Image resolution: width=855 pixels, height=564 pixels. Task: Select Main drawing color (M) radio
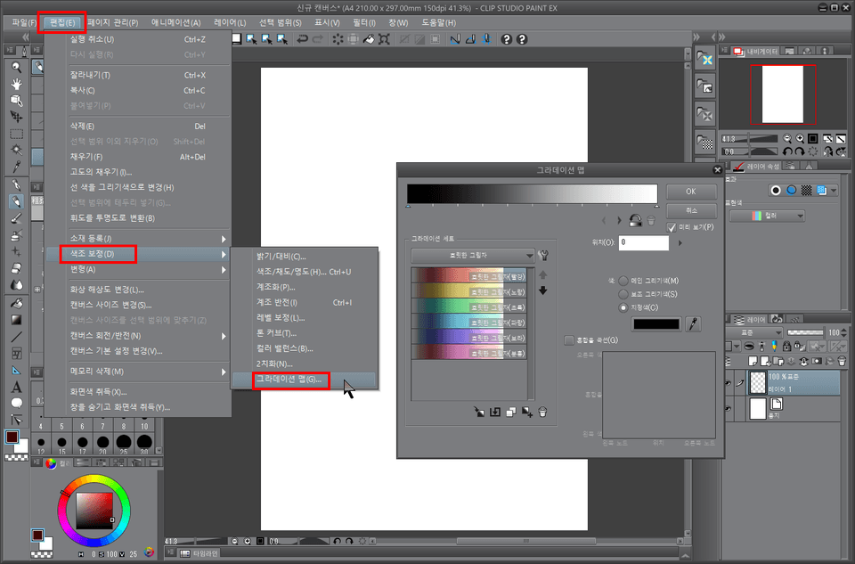click(623, 281)
